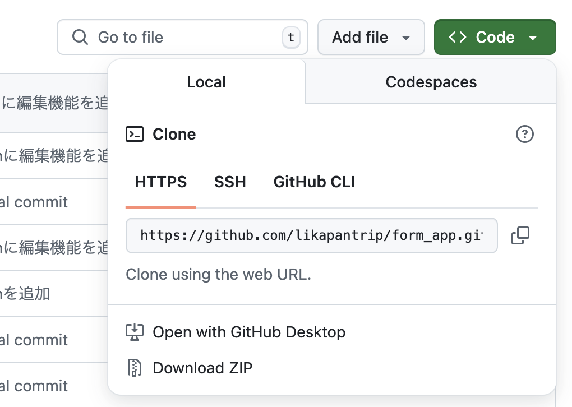Stay on the Local tab
This screenshot has height=407, width=572.
206,82
